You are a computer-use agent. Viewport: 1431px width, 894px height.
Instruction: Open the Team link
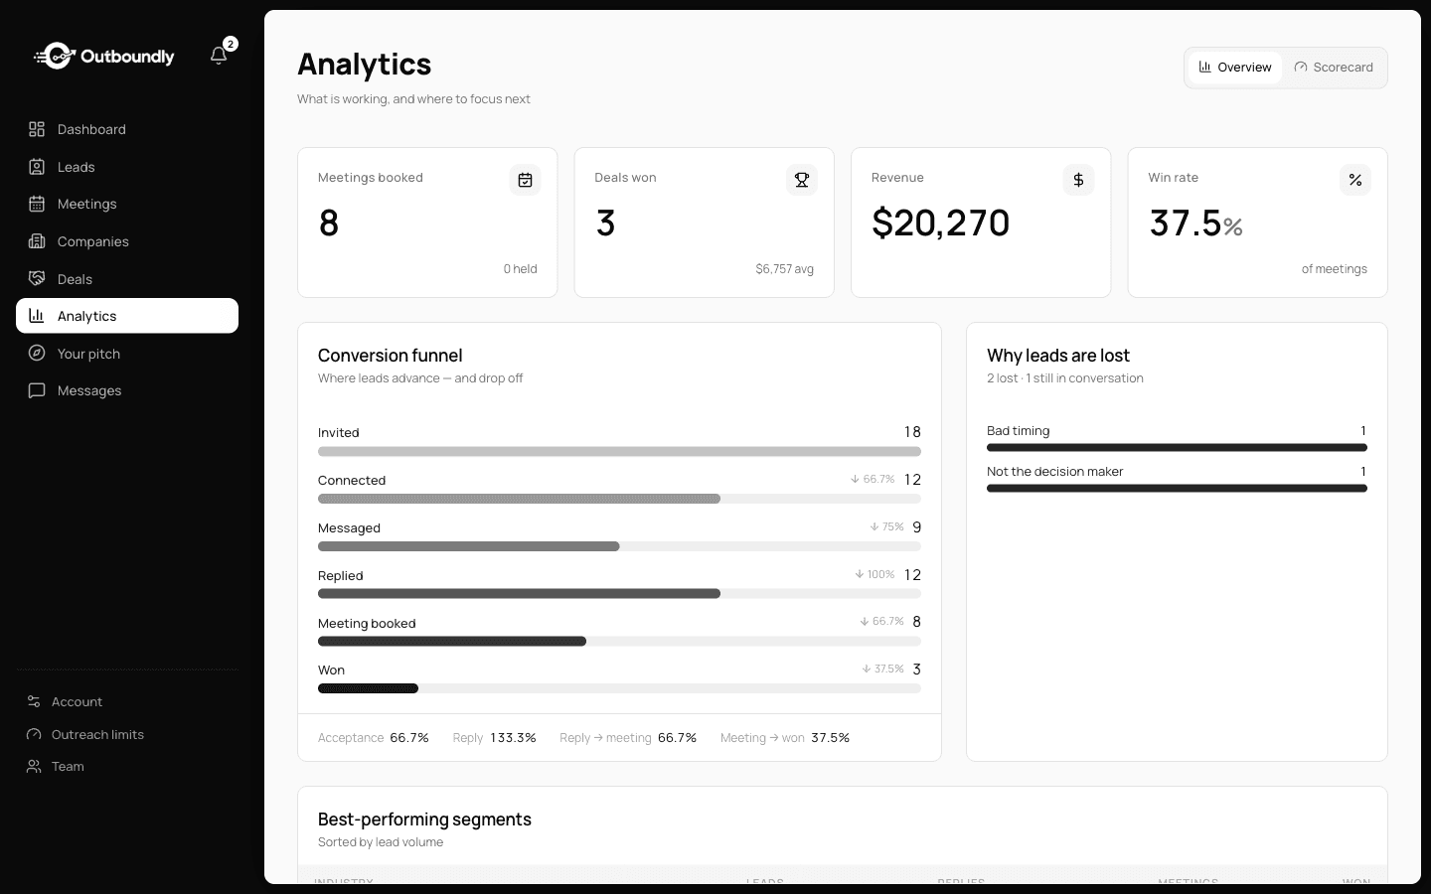(x=127, y=766)
